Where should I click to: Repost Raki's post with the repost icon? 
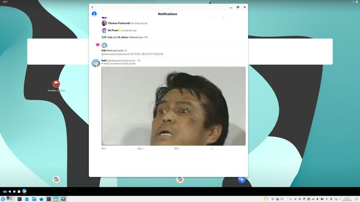pos(139,148)
